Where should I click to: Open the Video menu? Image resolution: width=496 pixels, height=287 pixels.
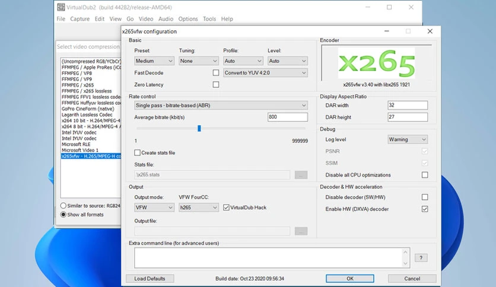(146, 18)
